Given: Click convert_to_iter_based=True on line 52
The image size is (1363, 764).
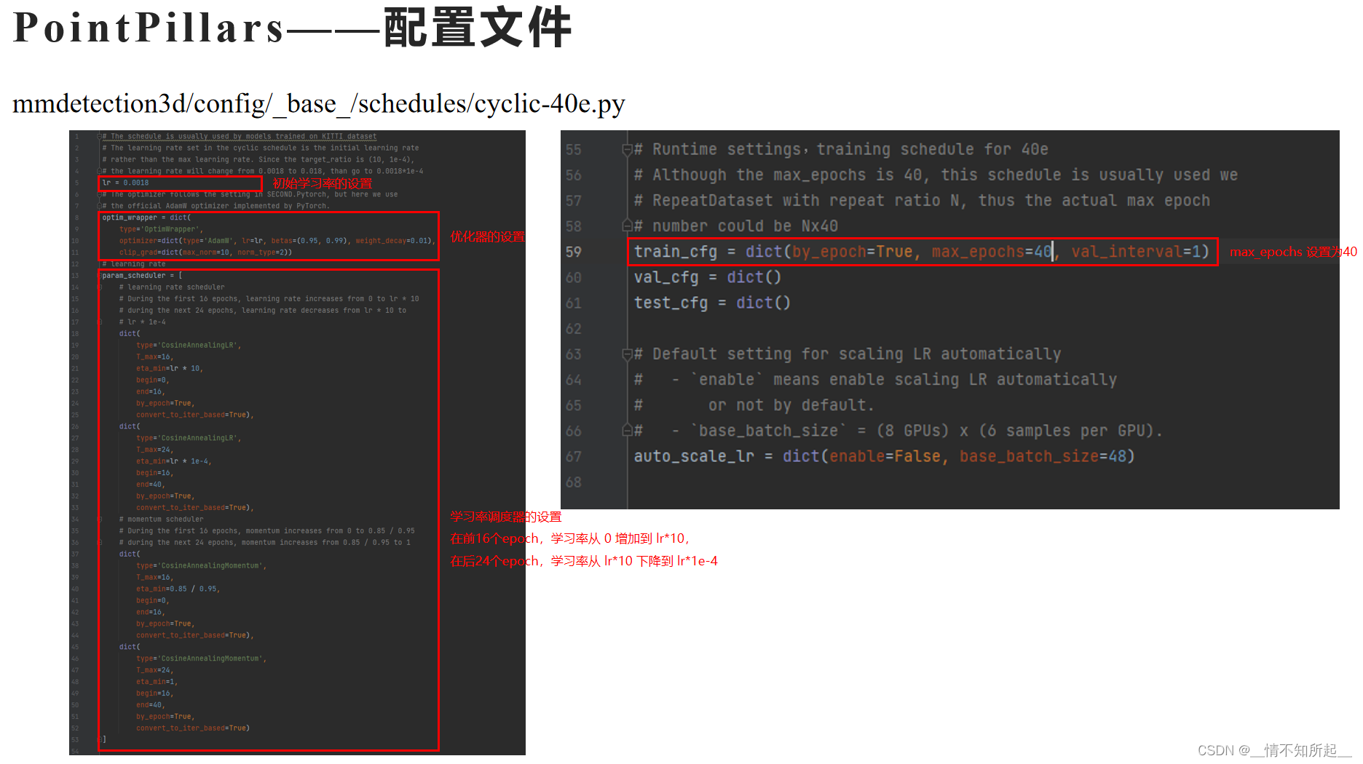Looking at the screenshot, I should [x=193, y=728].
